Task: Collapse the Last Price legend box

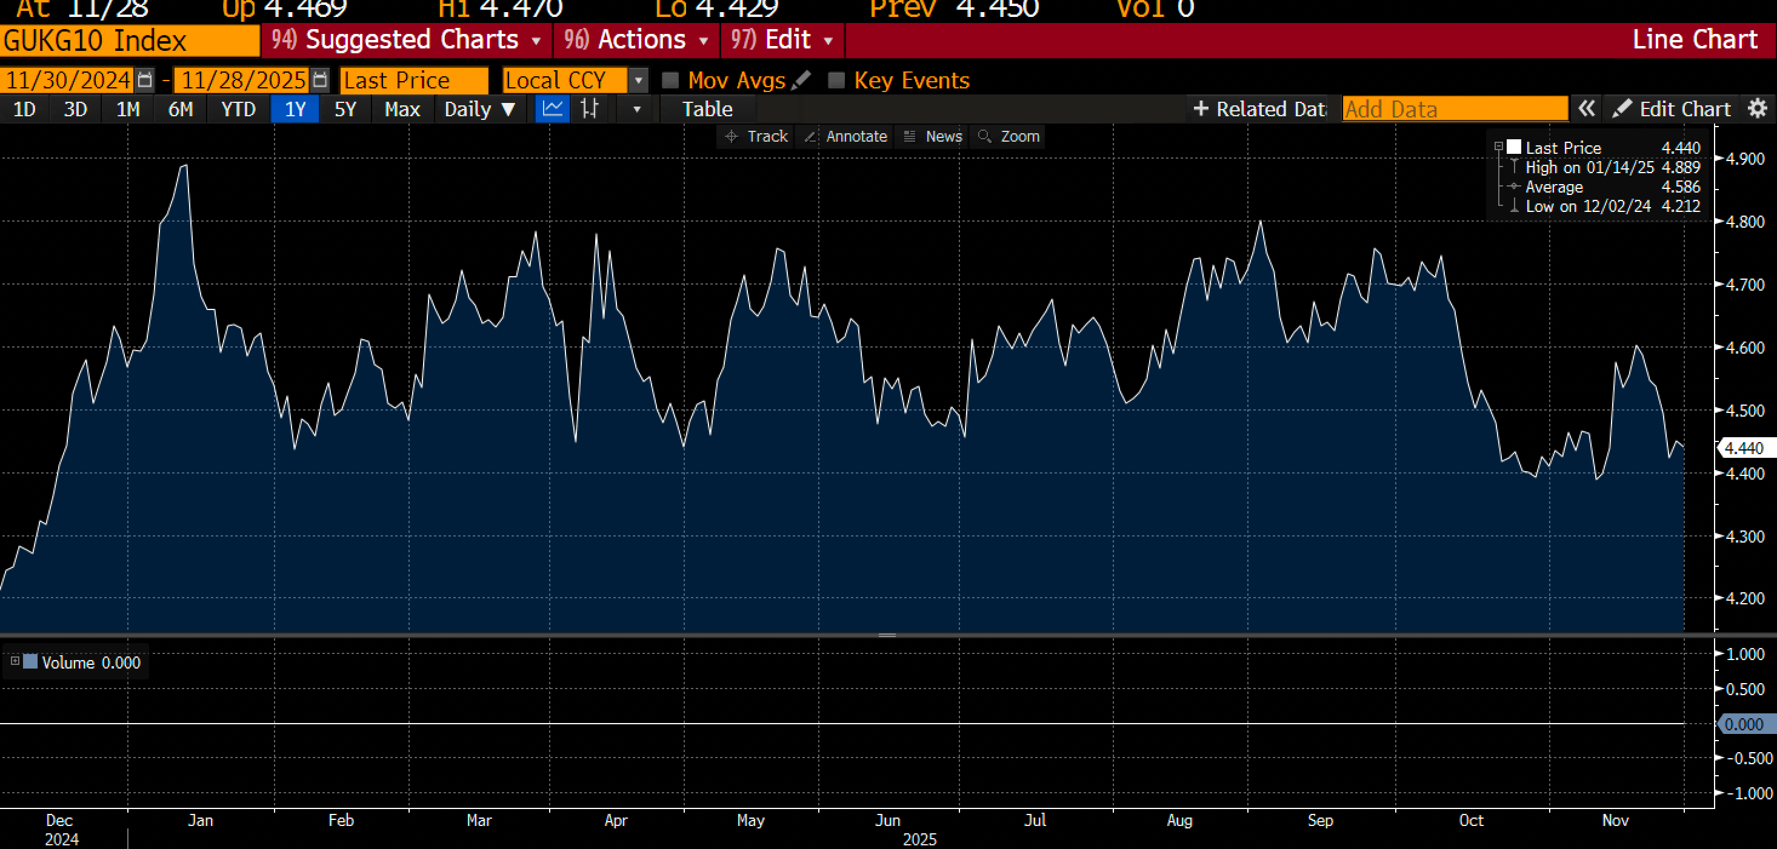Action: [x=1498, y=146]
